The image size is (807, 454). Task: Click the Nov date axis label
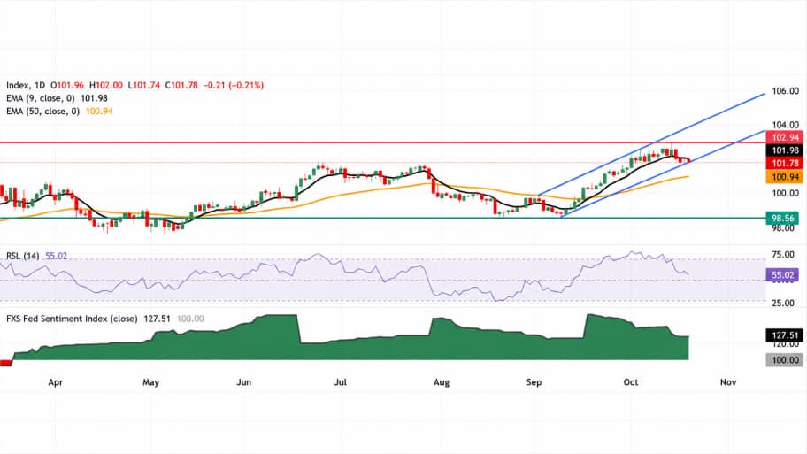pyautogui.click(x=728, y=382)
